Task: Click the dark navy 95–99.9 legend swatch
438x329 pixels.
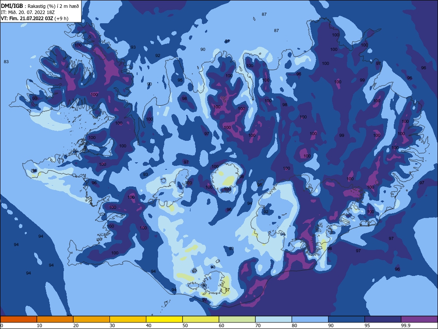Action: [383, 319]
